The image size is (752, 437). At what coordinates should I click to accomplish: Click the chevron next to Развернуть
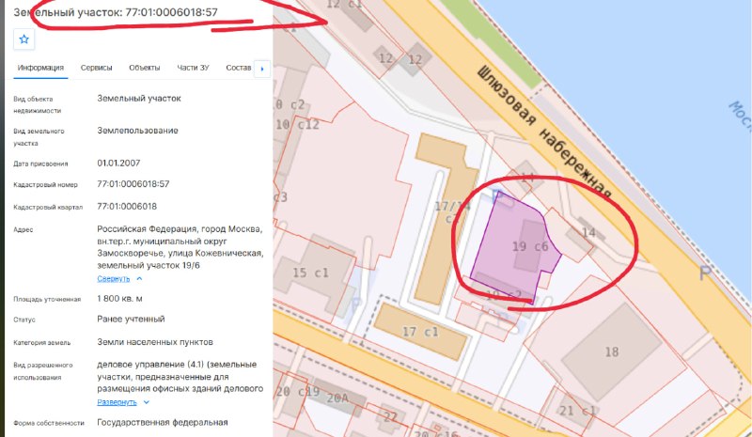pos(147,402)
